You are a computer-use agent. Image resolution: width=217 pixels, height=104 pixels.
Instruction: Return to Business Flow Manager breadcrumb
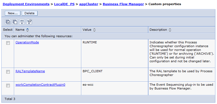click(x=123, y=4)
